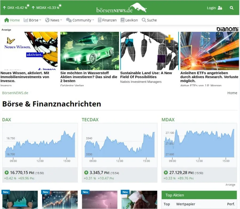Screen dimensions: 240x209
Task: Click the Wertpapier column header
Action: tap(186, 204)
